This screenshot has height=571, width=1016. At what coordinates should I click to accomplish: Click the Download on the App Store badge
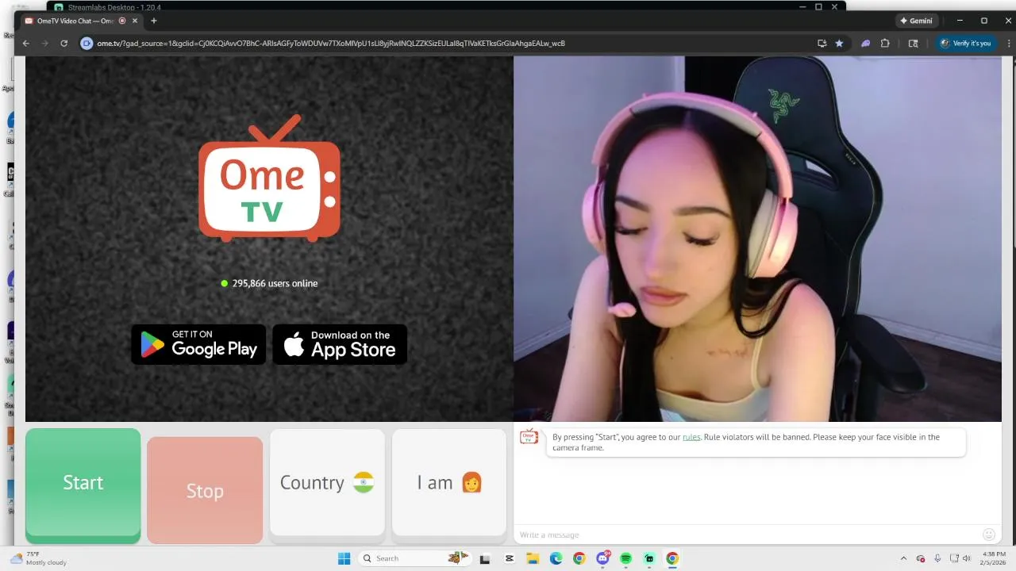pos(340,344)
